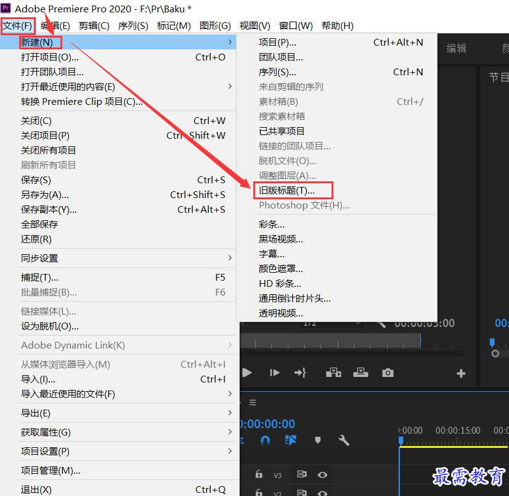Switch to the 编辑 workspace tab
Viewport: 509px width, 496px height.
457,49
